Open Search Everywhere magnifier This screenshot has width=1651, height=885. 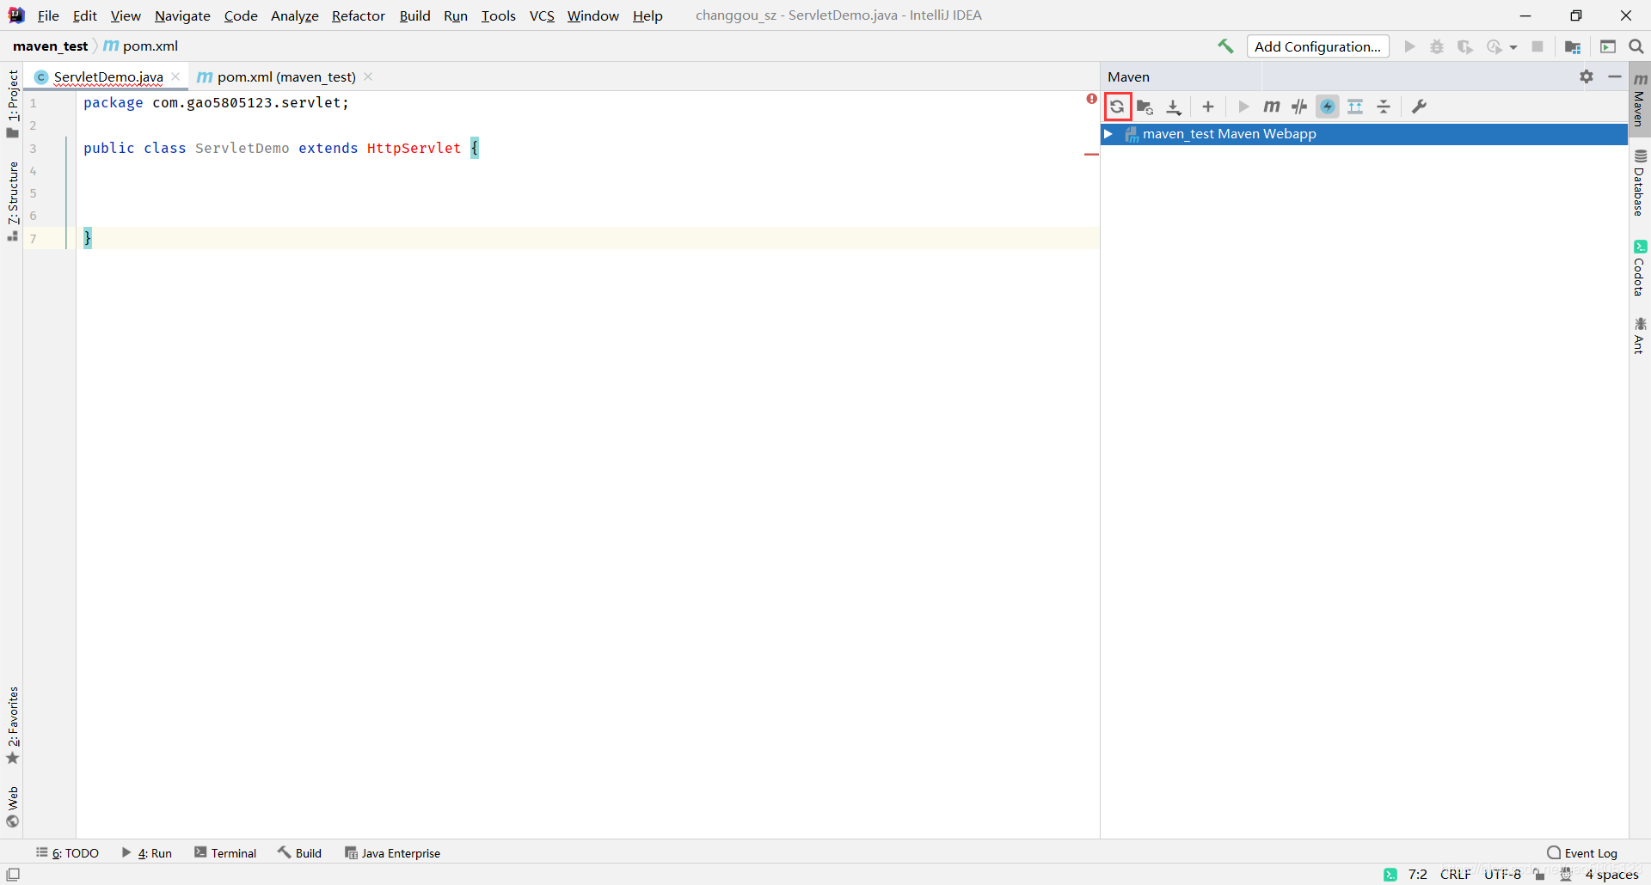point(1636,46)
